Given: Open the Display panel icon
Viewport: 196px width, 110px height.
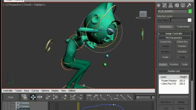Looking at the screenshot, I should tap(183, 5).
